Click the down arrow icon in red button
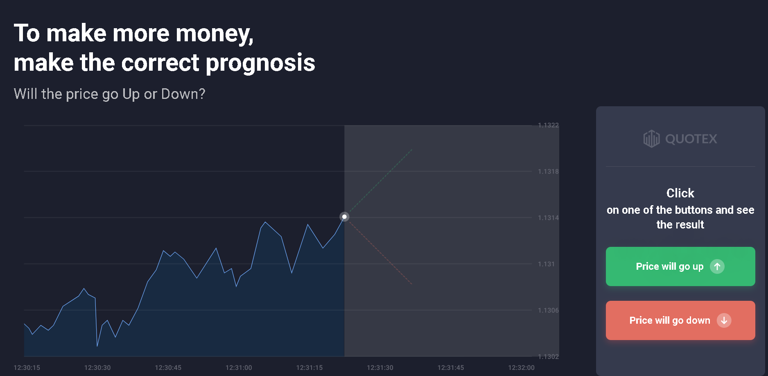This screenshot has width=768, height=376. [724, 320]
